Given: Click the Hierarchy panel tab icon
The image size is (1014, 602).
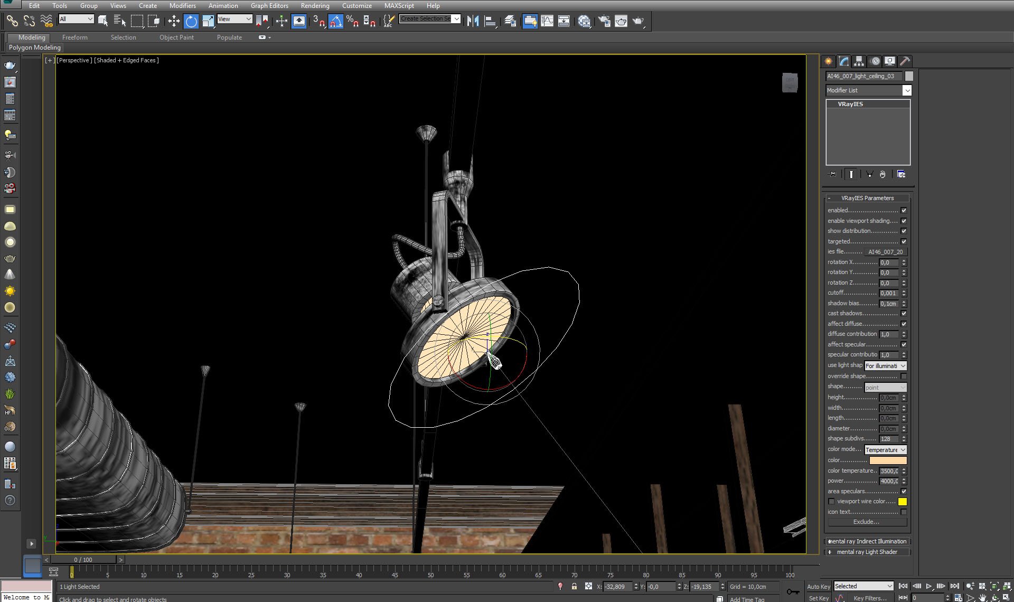Looking at the screenshot, I should pos(859,61).
